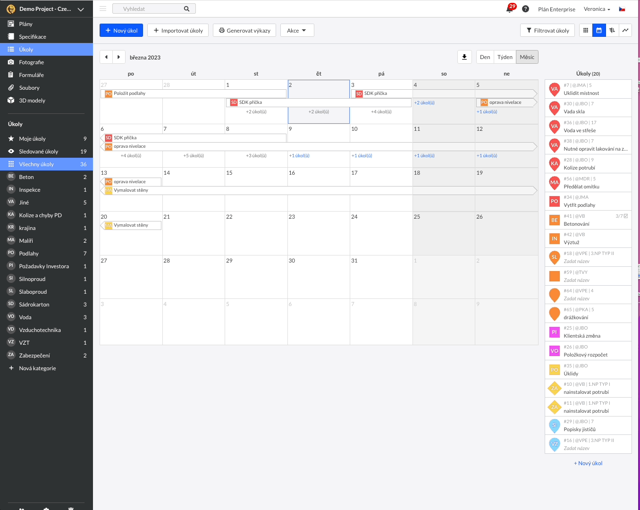Download the calendar with export icon
Image resolution: width=640 pixels, height=510 pixels.
[x=464, y=57]
